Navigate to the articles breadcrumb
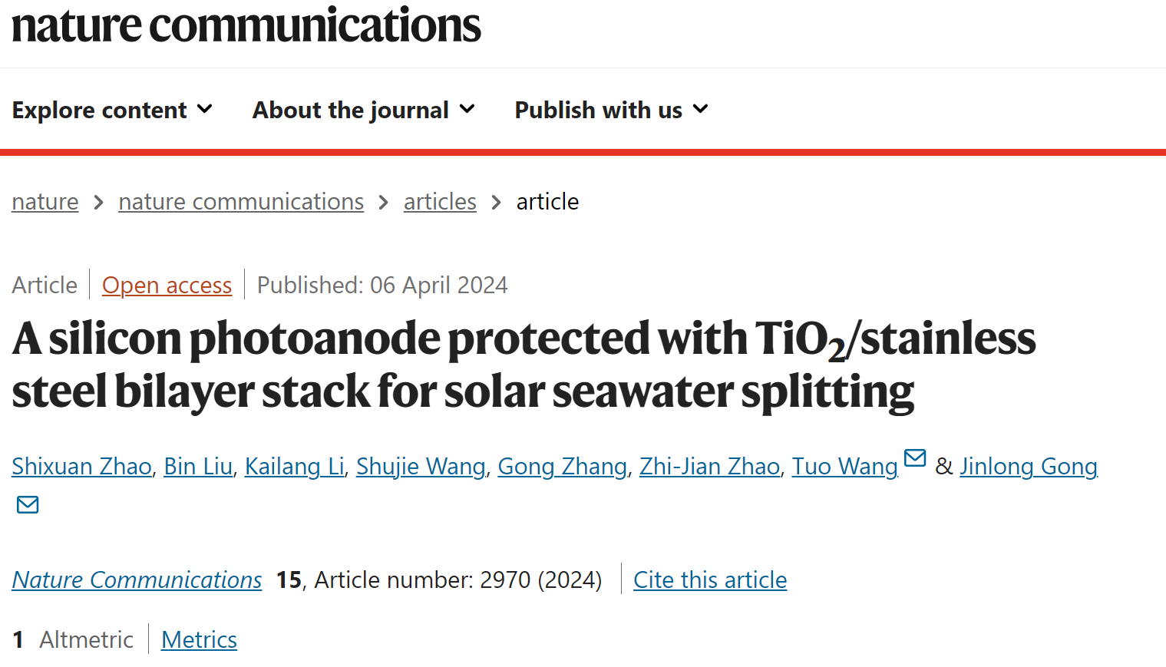 pyautogui.click(x=440, y=201)
